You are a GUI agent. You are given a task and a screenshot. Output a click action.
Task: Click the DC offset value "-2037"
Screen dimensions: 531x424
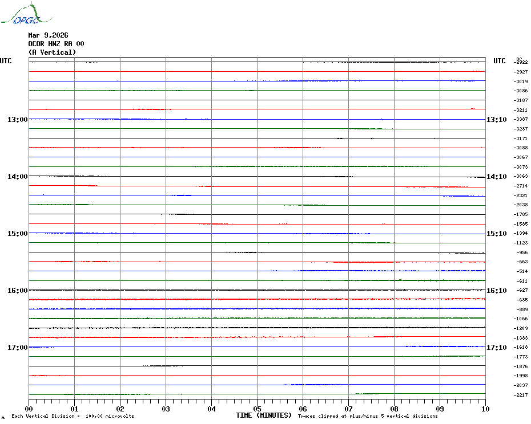(521, 385)
